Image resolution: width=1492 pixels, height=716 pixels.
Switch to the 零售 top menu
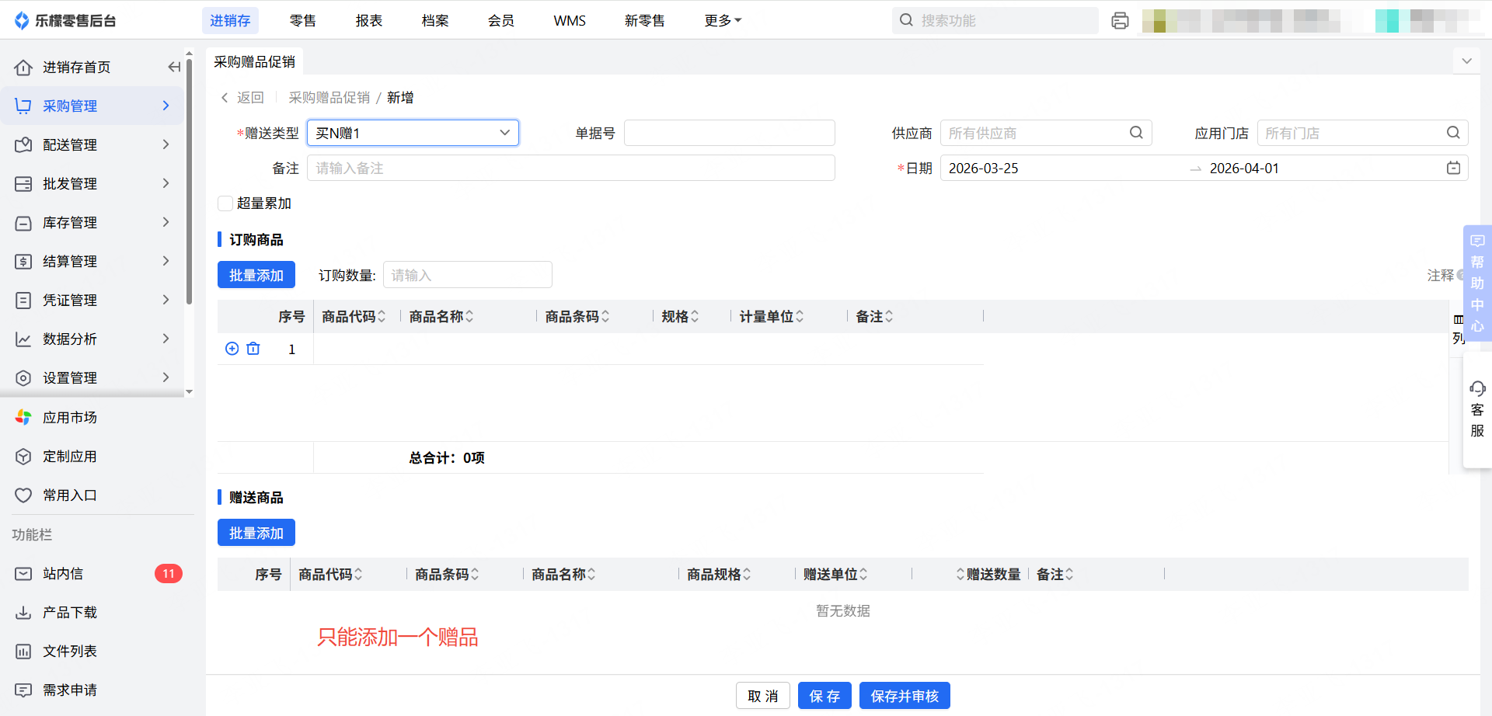pyautogui.click(x=302, y=21)
